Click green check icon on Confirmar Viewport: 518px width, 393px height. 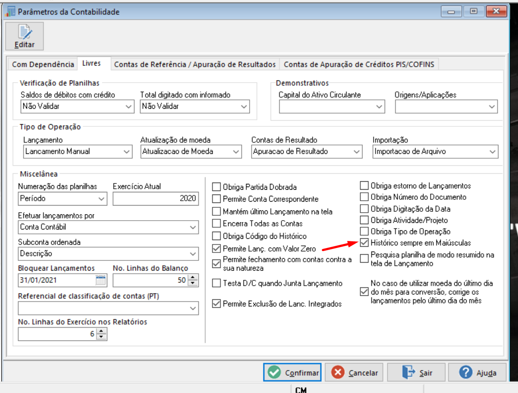pos(274,373)
